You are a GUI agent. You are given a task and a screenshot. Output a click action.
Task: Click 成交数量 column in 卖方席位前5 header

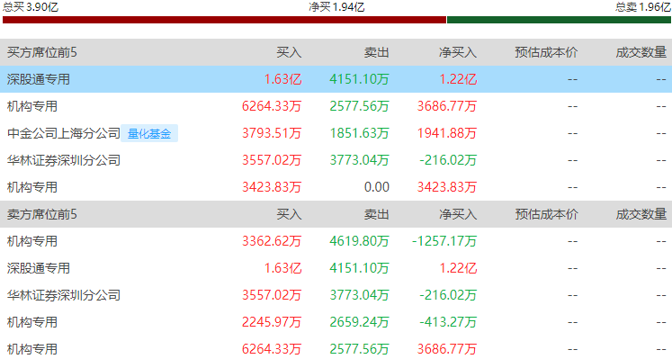pyautogui.click(x=641, y=214)
